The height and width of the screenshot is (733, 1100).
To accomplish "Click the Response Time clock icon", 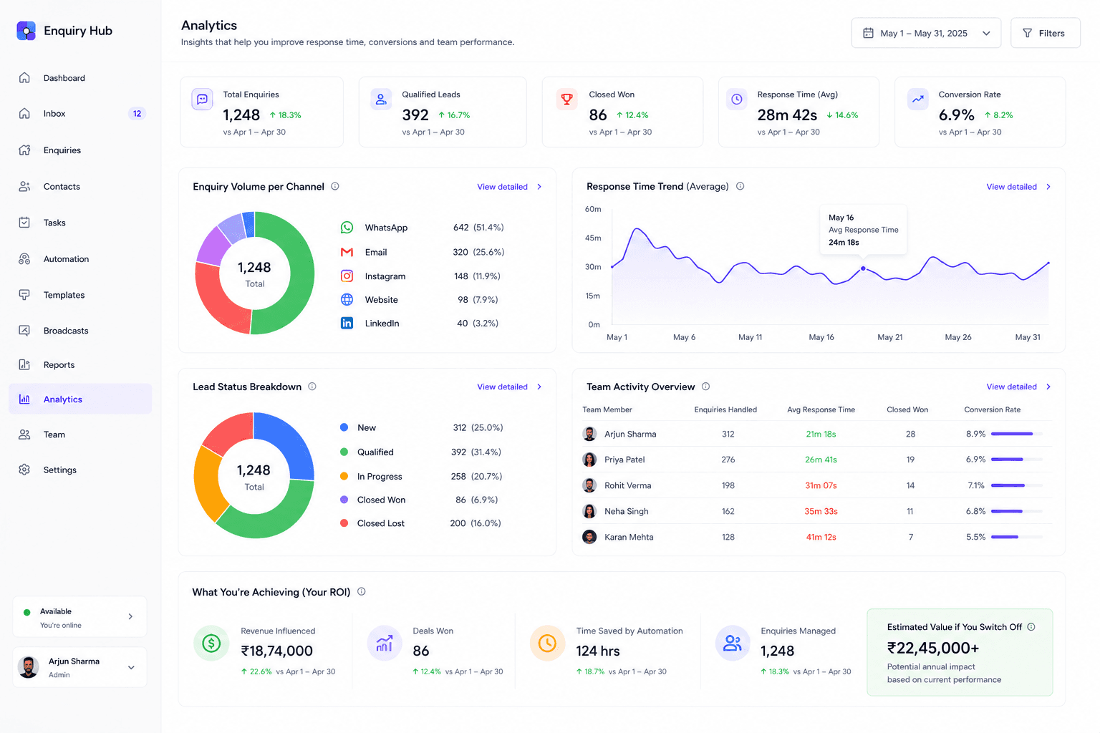I will tap(737, 99).
